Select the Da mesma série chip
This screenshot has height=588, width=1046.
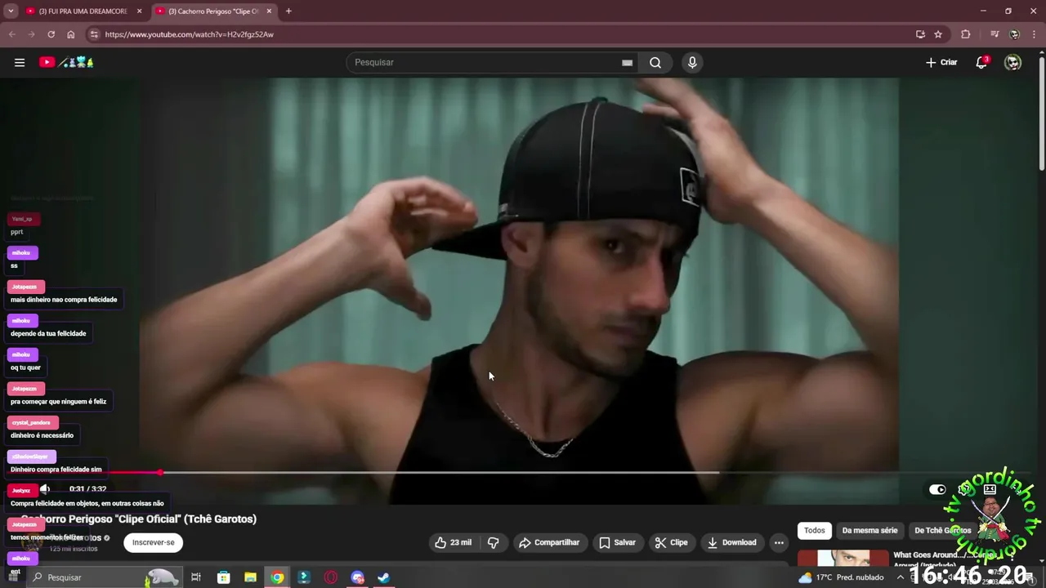869,530
